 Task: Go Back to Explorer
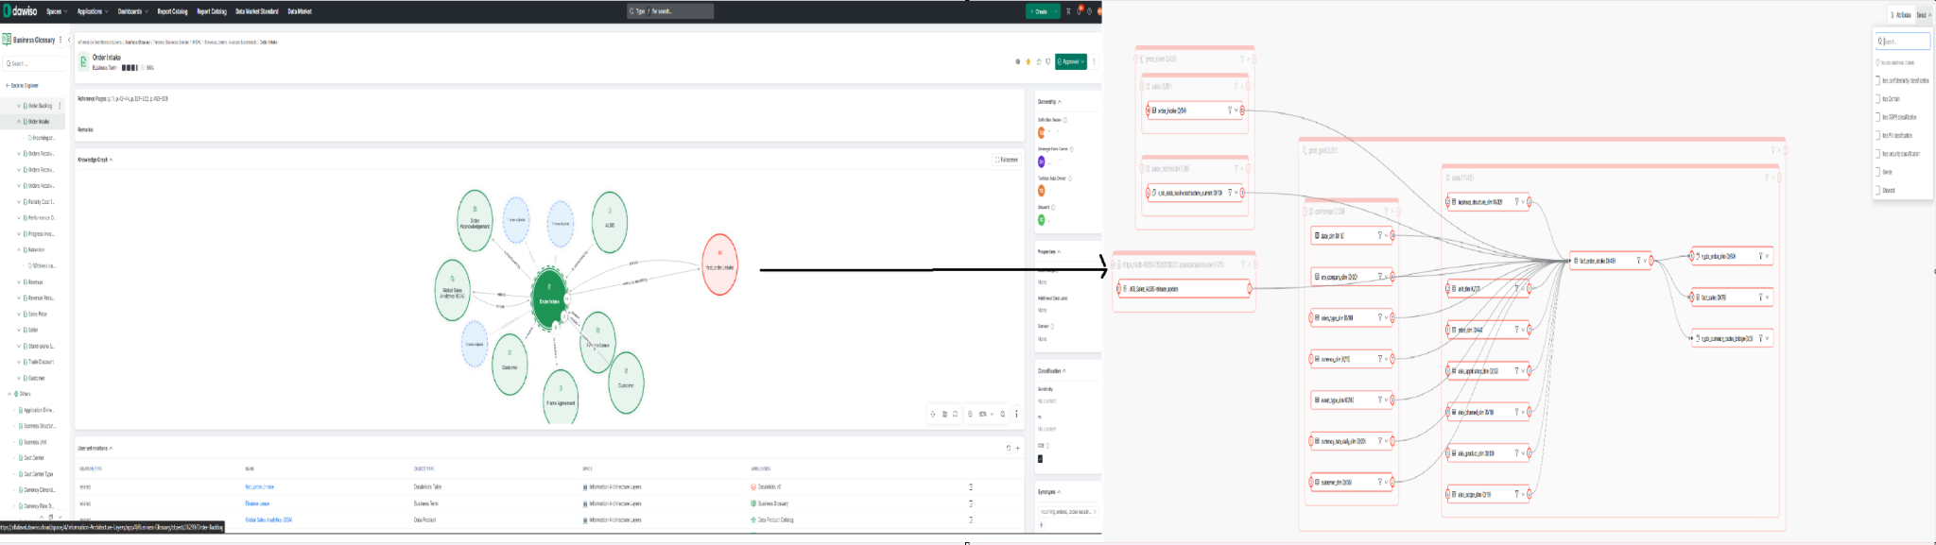click(23, 85)
